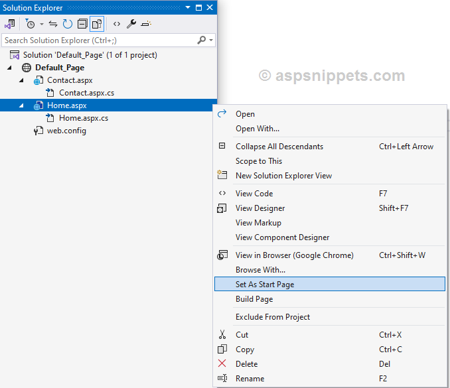Open Properties wrench icon
The image size is (450, 388).
coord(131,24)
